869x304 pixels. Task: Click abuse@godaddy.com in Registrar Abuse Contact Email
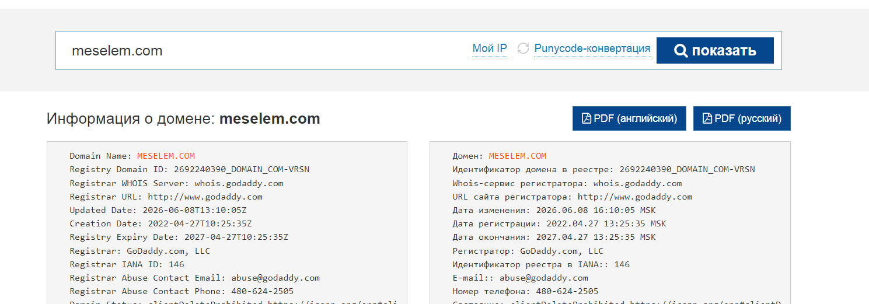[275, 278]
